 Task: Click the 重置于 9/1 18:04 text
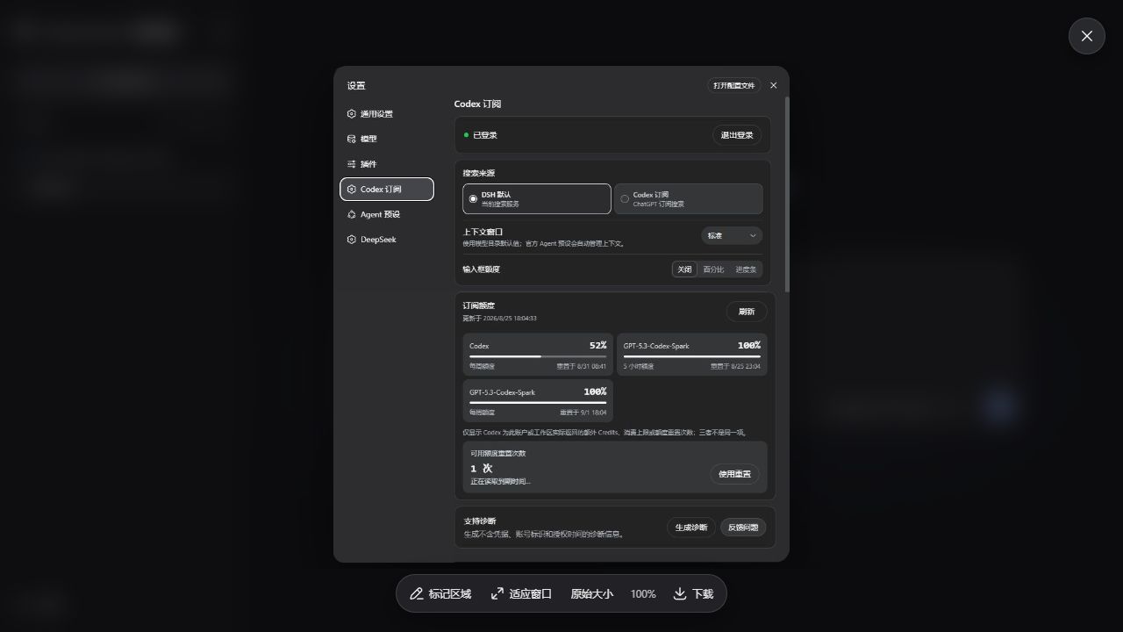pos(583,413)
